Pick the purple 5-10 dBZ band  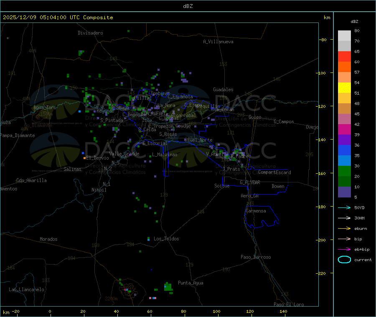344,192
